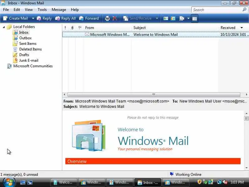
Task: Open the Create Mail stationery dropdown arrow
Action: click(x=33, y=18)
